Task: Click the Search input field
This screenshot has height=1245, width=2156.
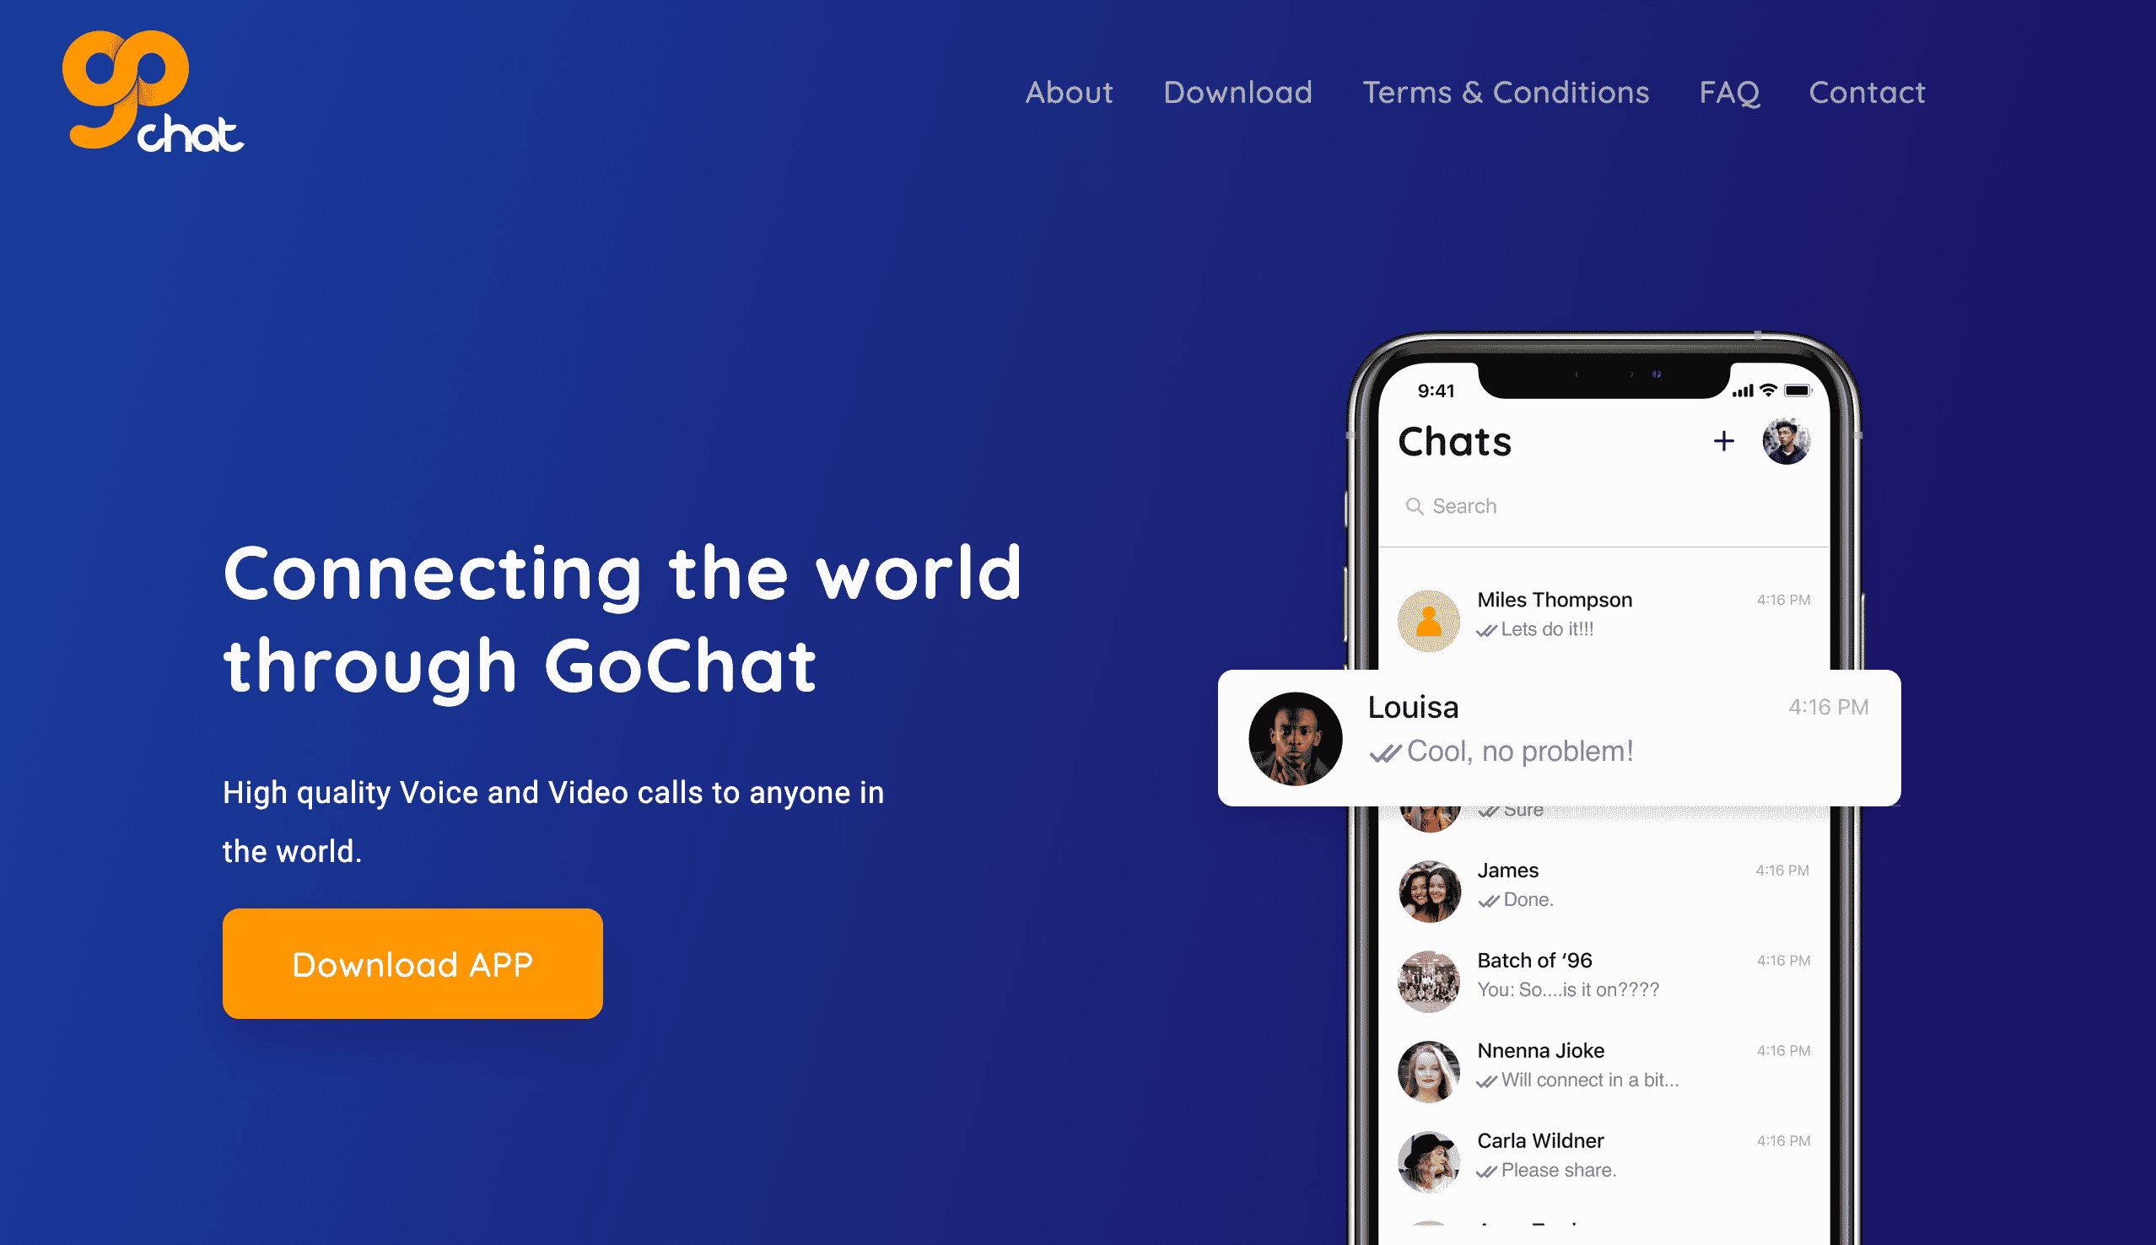Action: point(1600,504)
